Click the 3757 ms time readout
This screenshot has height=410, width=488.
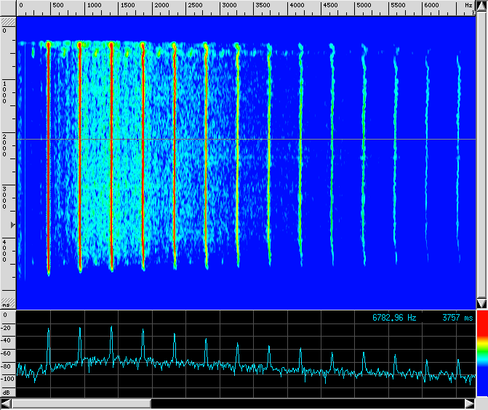457,318
